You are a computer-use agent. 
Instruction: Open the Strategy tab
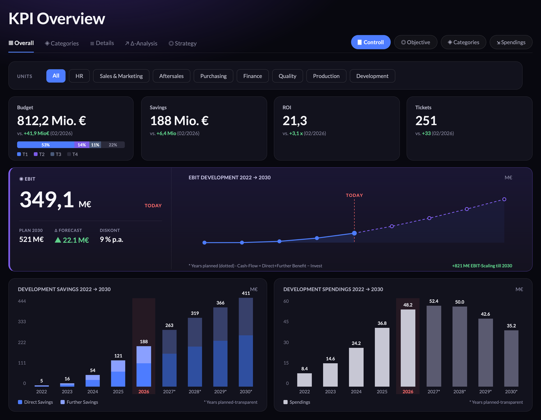tap(183, 43)
